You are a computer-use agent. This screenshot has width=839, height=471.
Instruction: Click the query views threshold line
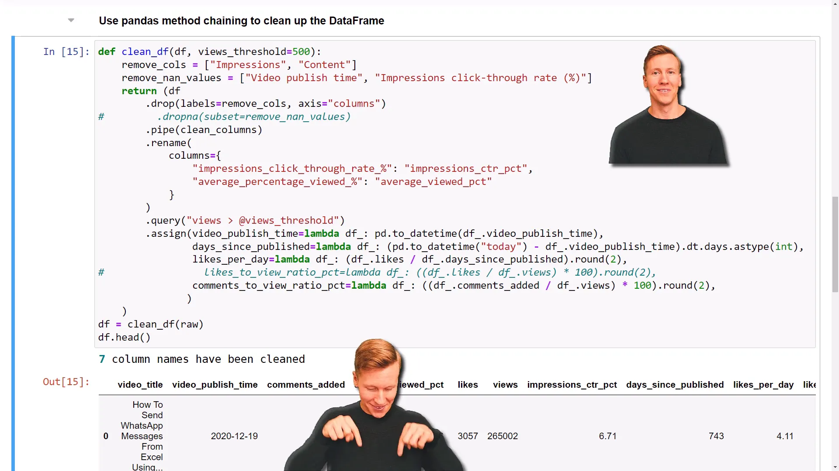245,221
